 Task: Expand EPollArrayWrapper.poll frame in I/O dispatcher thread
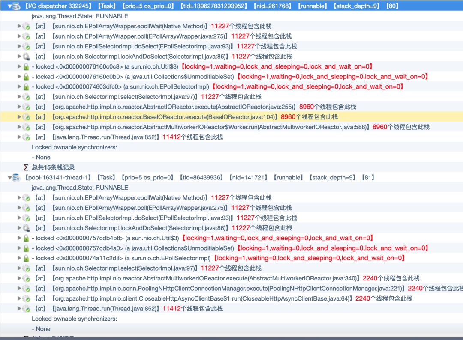coord(19,36)
